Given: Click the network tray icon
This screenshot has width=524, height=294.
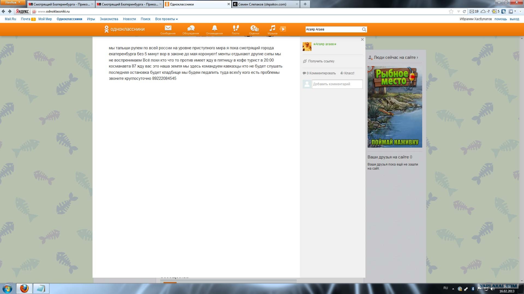Looking at the screenshot, I should pyautogui.click(x=486, y=289).
